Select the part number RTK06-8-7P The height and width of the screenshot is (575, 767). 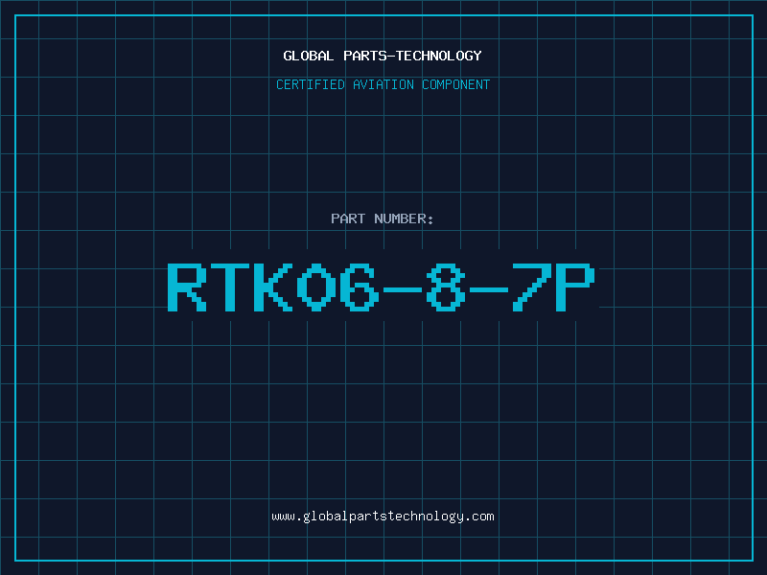tap(382, 287)
